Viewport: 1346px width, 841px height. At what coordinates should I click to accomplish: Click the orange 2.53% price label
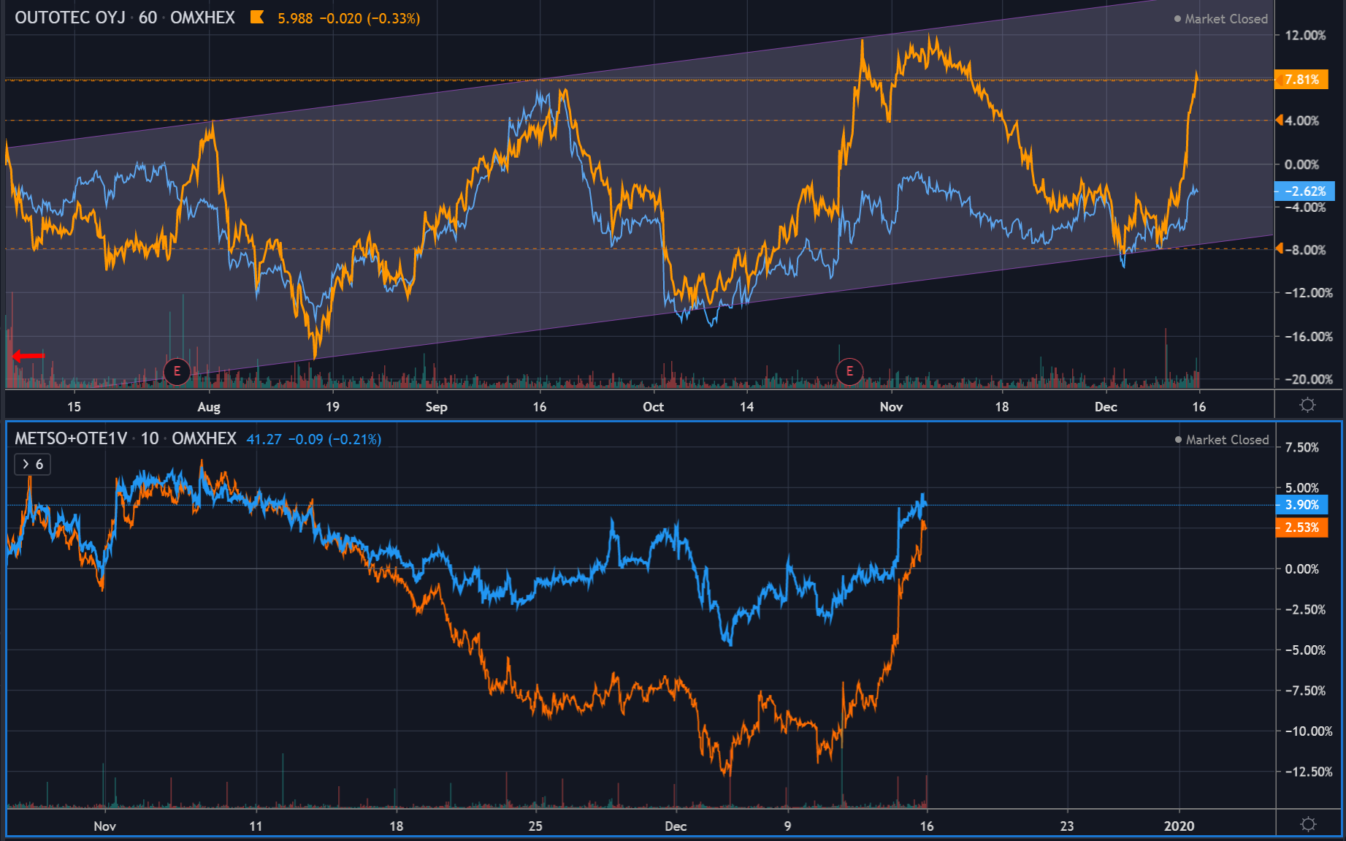pos(1301,528)
